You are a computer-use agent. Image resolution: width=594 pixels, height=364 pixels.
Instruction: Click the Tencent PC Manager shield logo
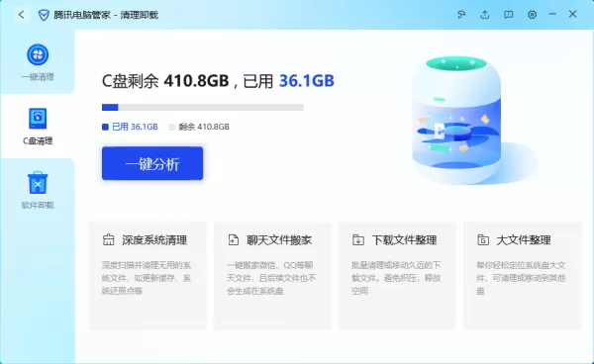click(44, 15)
